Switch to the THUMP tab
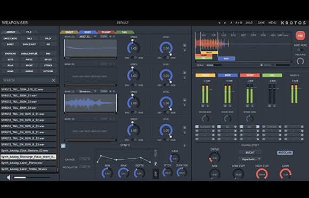 (x=106, y=32)
